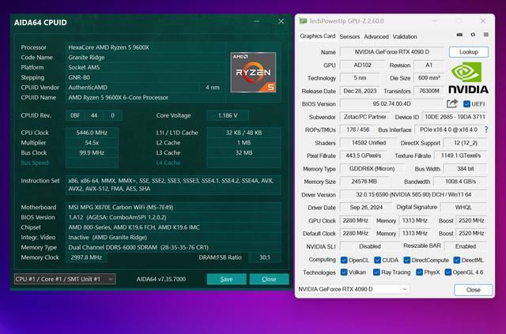Click the Close button in AIDA64 CPUID
Image resolution: width=506 pixels, height=334 pixels.
[x=269, y=280]
